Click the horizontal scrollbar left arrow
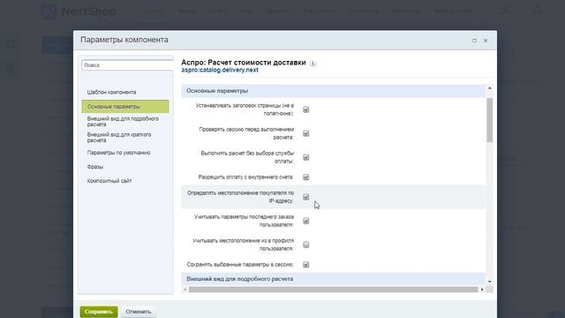Screen dimensions: 565x318 [185, 290]
